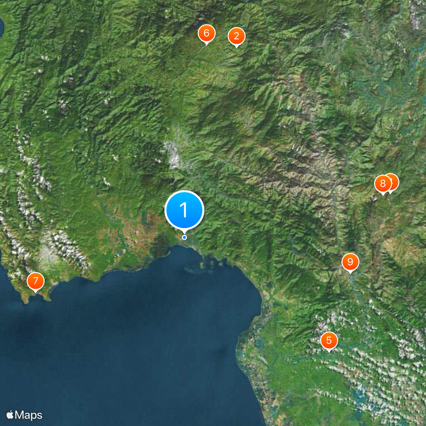Open the Apple Maps logo link
The width and height of the screenshot is (426, 426).
[24, 415]
